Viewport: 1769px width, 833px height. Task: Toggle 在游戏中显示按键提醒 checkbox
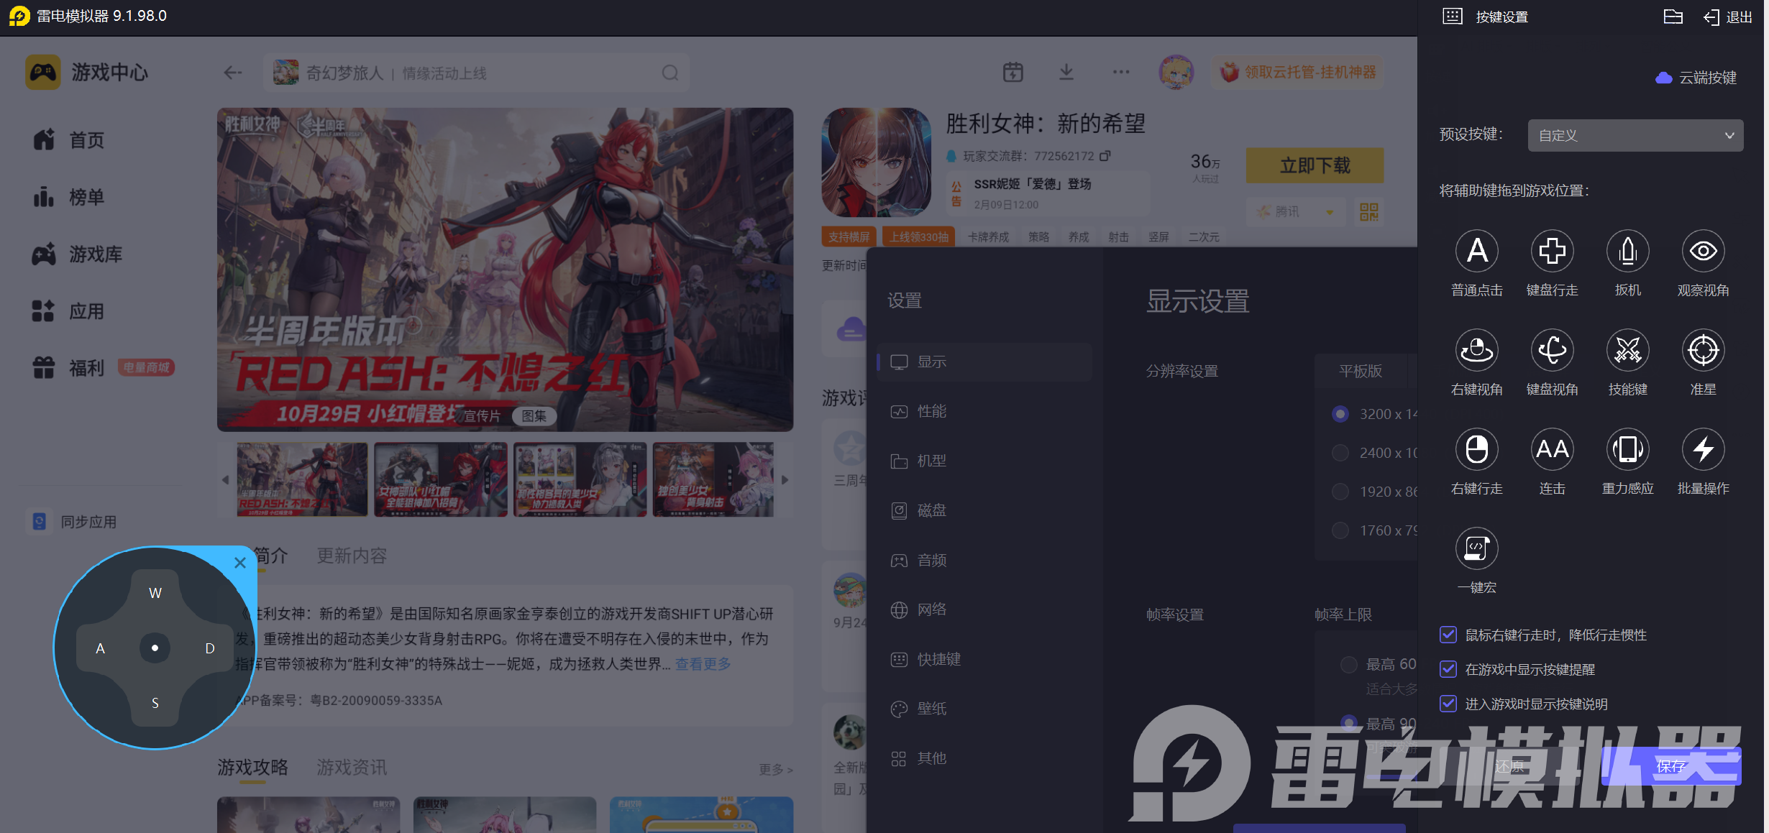tap(1448, 669)
